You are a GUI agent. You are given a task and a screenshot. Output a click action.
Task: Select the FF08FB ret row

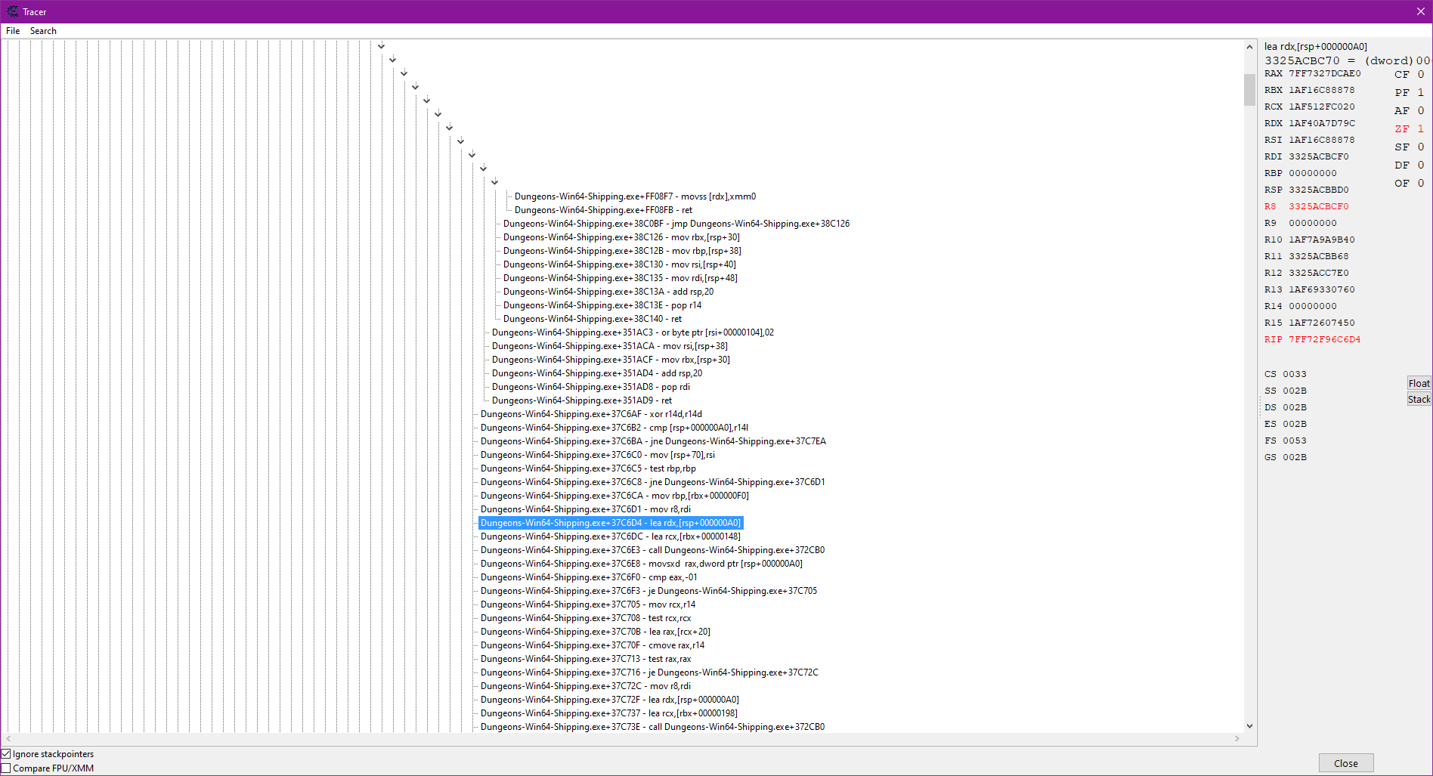(x=603, y=210)
